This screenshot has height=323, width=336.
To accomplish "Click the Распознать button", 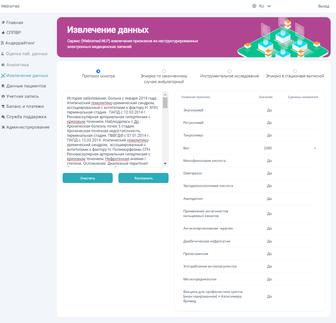I will tap(143, 178).
